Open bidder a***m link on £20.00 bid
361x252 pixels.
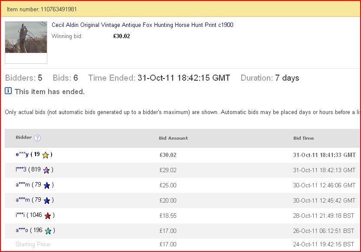[23, 200]
